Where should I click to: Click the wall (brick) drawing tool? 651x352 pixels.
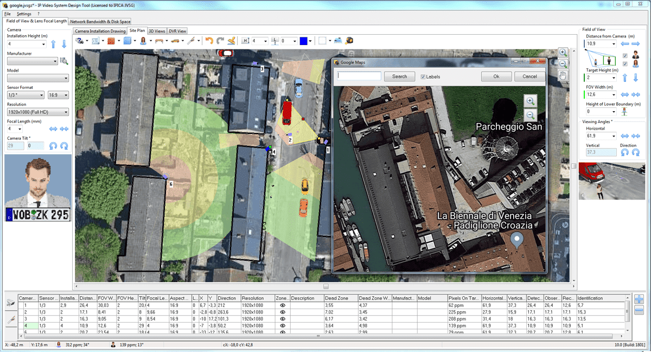coord(111,41)
